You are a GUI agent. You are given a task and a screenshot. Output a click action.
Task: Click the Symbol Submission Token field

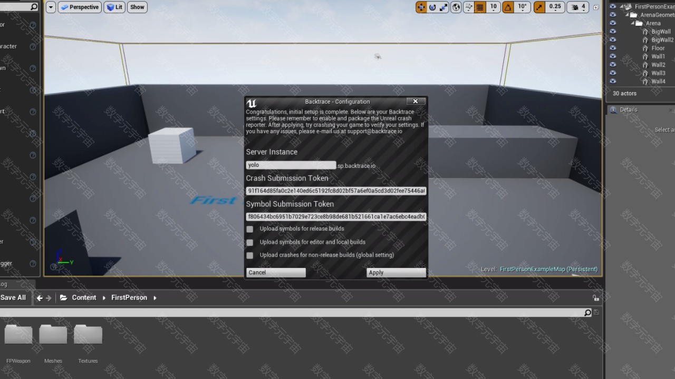pyautogui.click(x=336, y=216)
